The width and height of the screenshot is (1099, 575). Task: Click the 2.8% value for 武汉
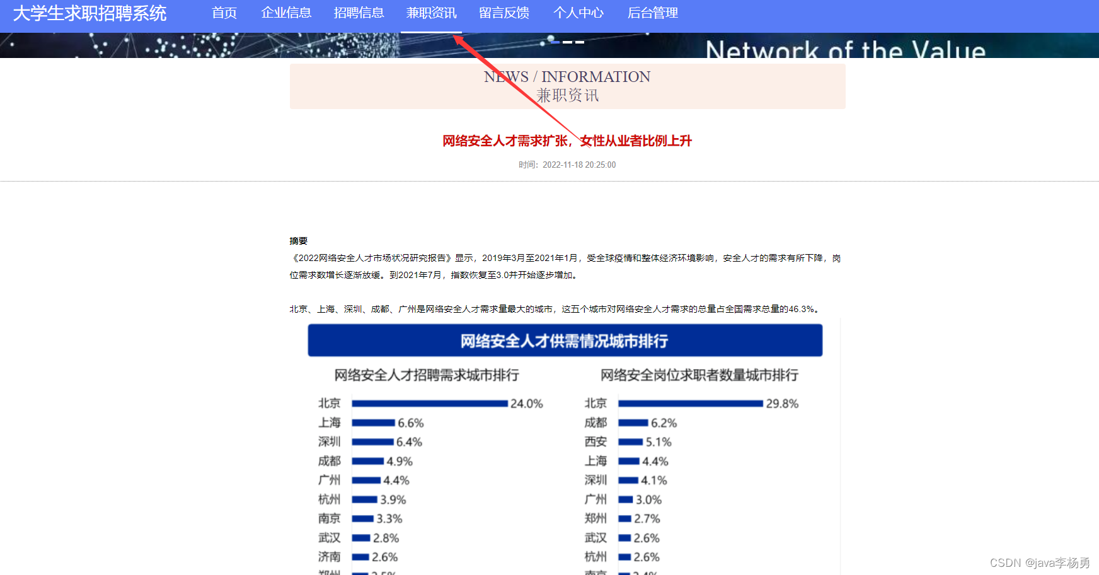tap(386, 538)
